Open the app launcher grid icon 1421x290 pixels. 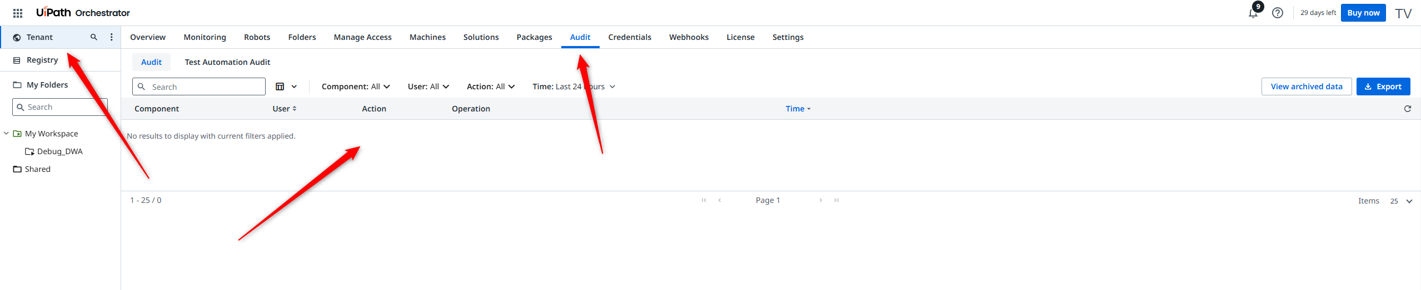(18, 13)
